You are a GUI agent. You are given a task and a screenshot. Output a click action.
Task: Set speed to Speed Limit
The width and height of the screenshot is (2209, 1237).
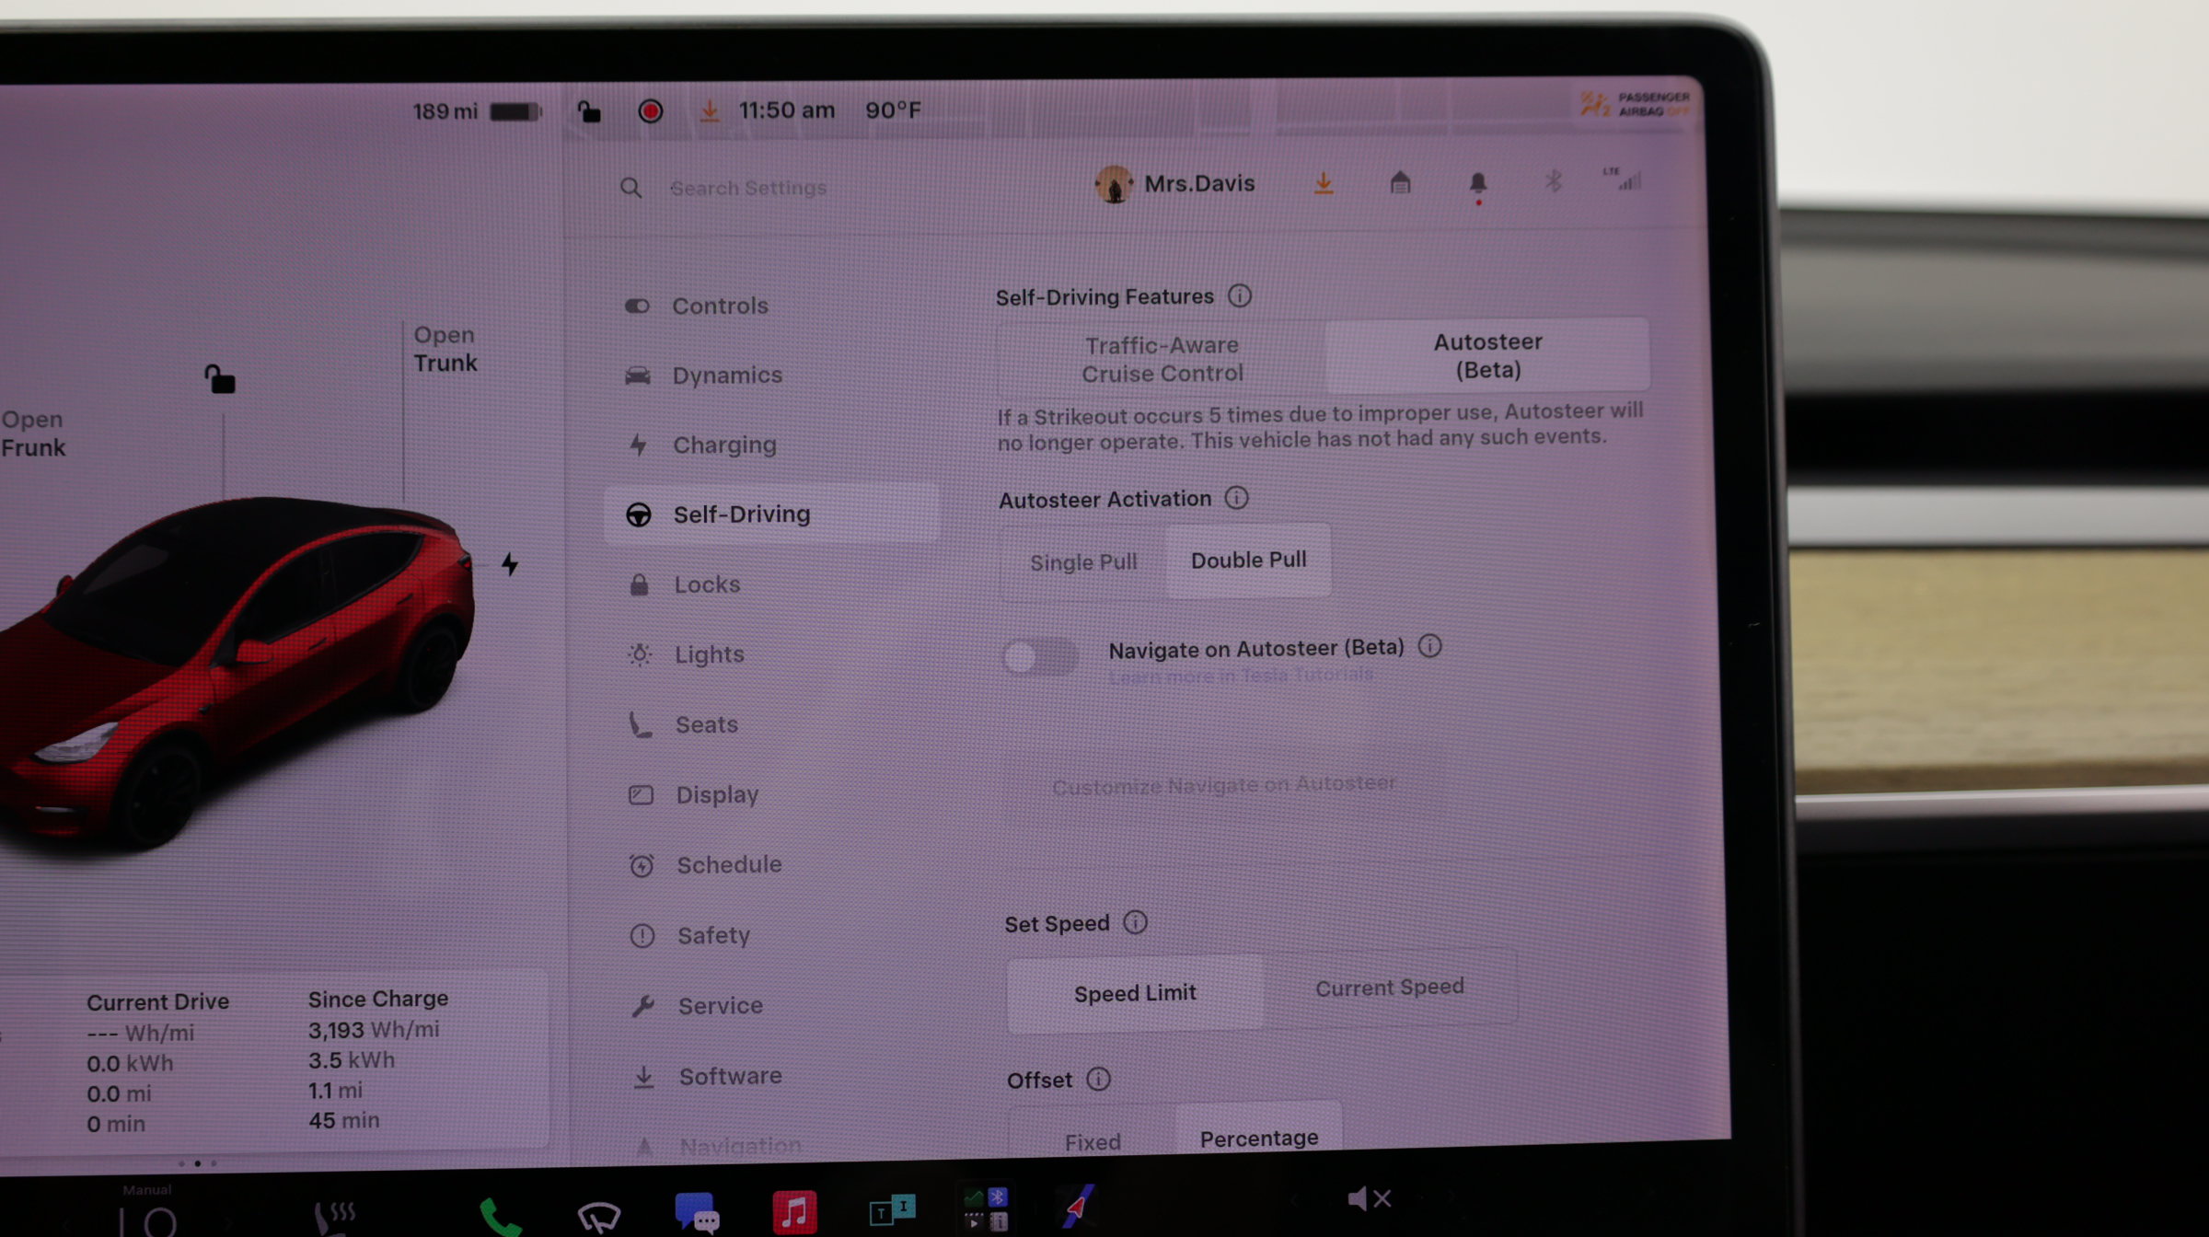pos(1135,993)
